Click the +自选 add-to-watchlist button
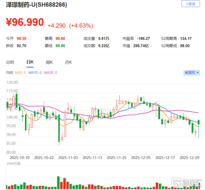 tap(190, 4)
